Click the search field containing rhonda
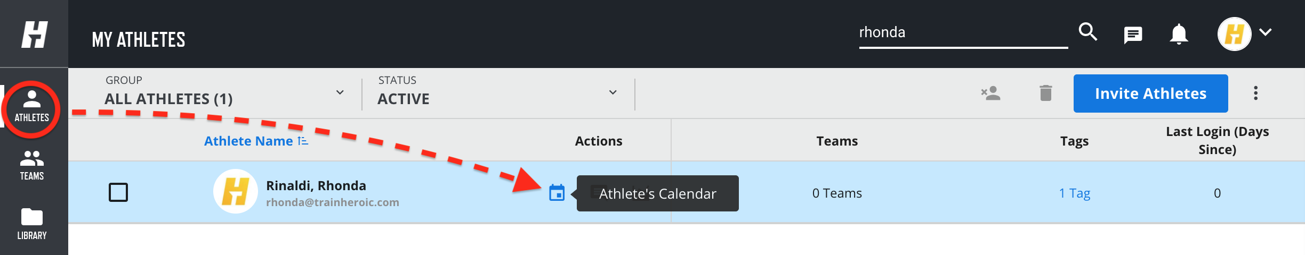The image size is (1305, 255). pyautogui.click(x=963, y=33)
